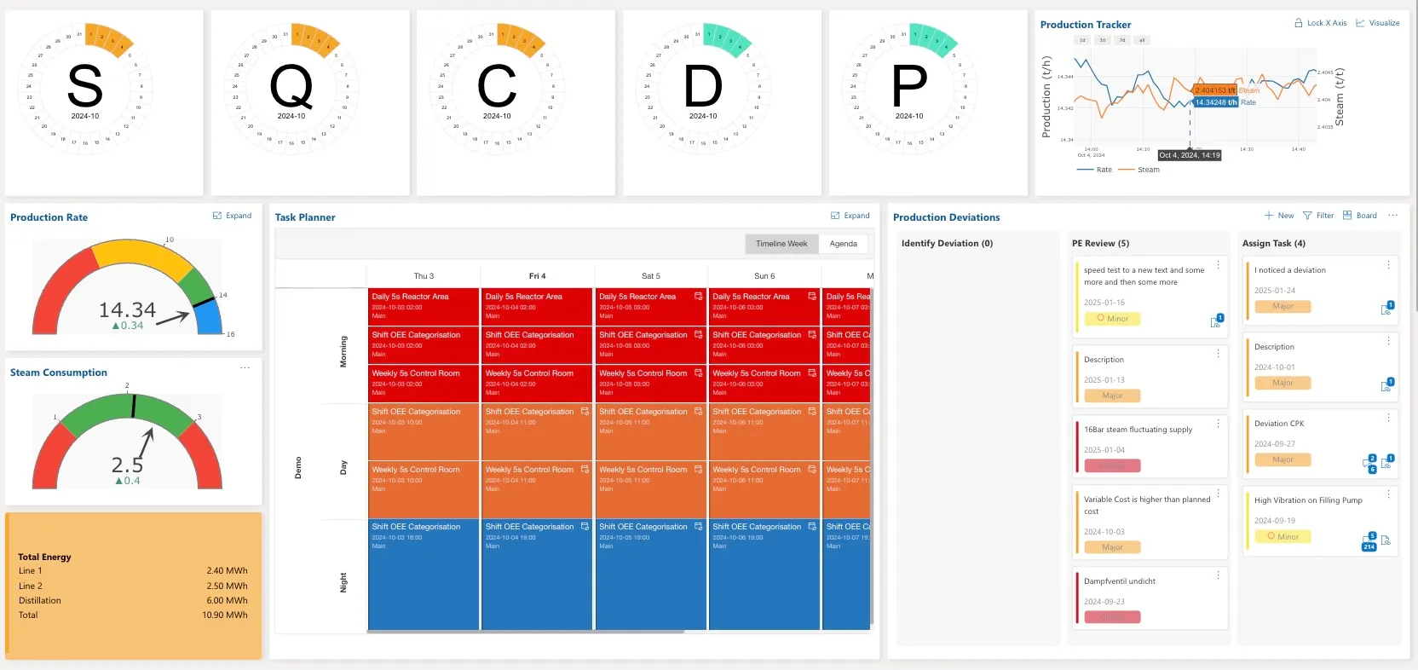Open options menu on 'High Vibration on Filling Pump' card
This screenshot has height=670, width=1418.
[x=1388, y=494]
